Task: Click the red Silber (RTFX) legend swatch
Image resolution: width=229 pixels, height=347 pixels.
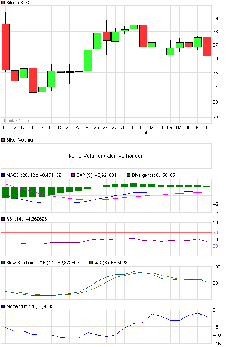Action: tap(3, 3)
